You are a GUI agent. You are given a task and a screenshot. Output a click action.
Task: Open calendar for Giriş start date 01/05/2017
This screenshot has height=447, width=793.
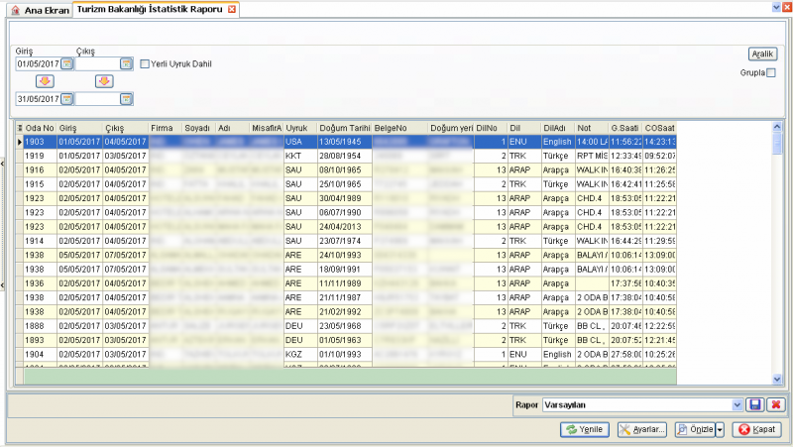66,63
